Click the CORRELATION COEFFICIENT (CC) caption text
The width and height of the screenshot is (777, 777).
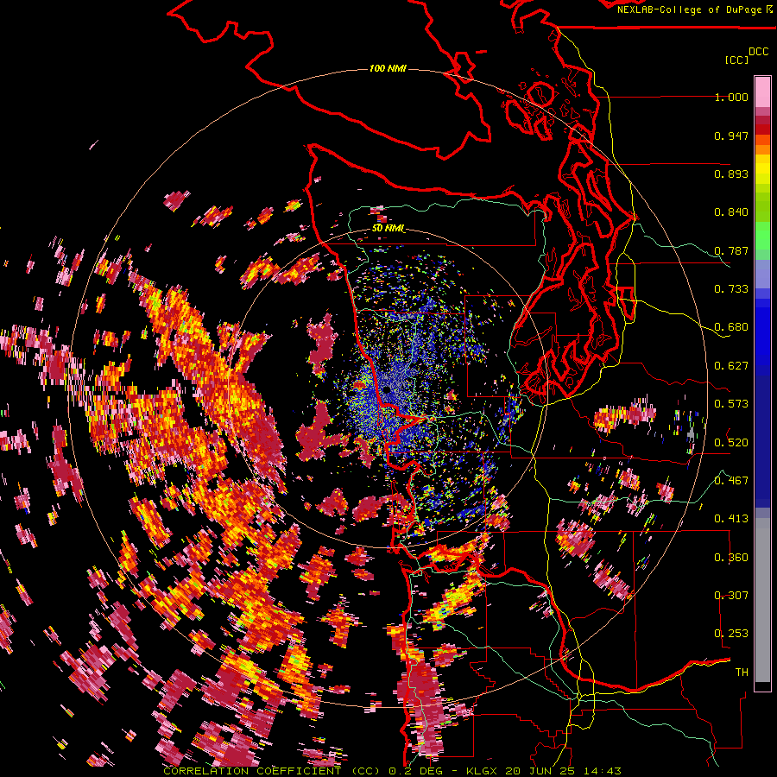pos(272,771)
